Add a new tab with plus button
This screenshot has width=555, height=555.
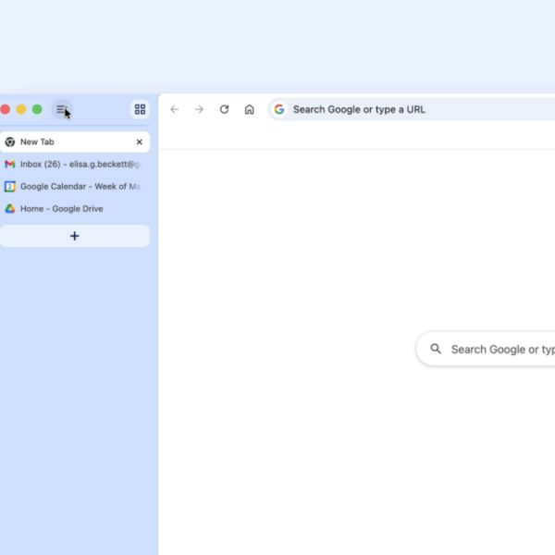coord(75,236)
